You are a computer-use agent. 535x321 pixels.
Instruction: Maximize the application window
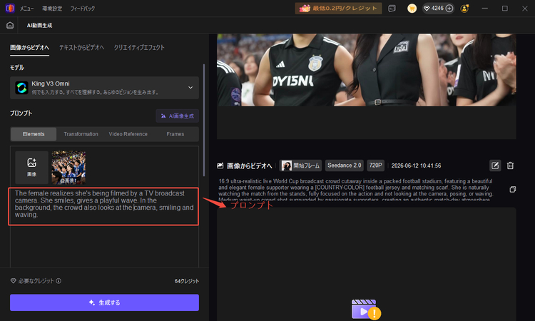pyautogui.click(x=504, y=9)
